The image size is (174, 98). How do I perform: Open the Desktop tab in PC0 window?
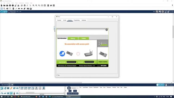(x=70, y=20)
